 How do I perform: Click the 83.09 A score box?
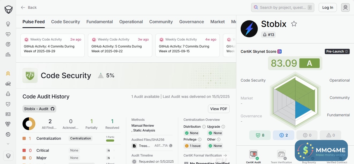click(x=295, y=63)
